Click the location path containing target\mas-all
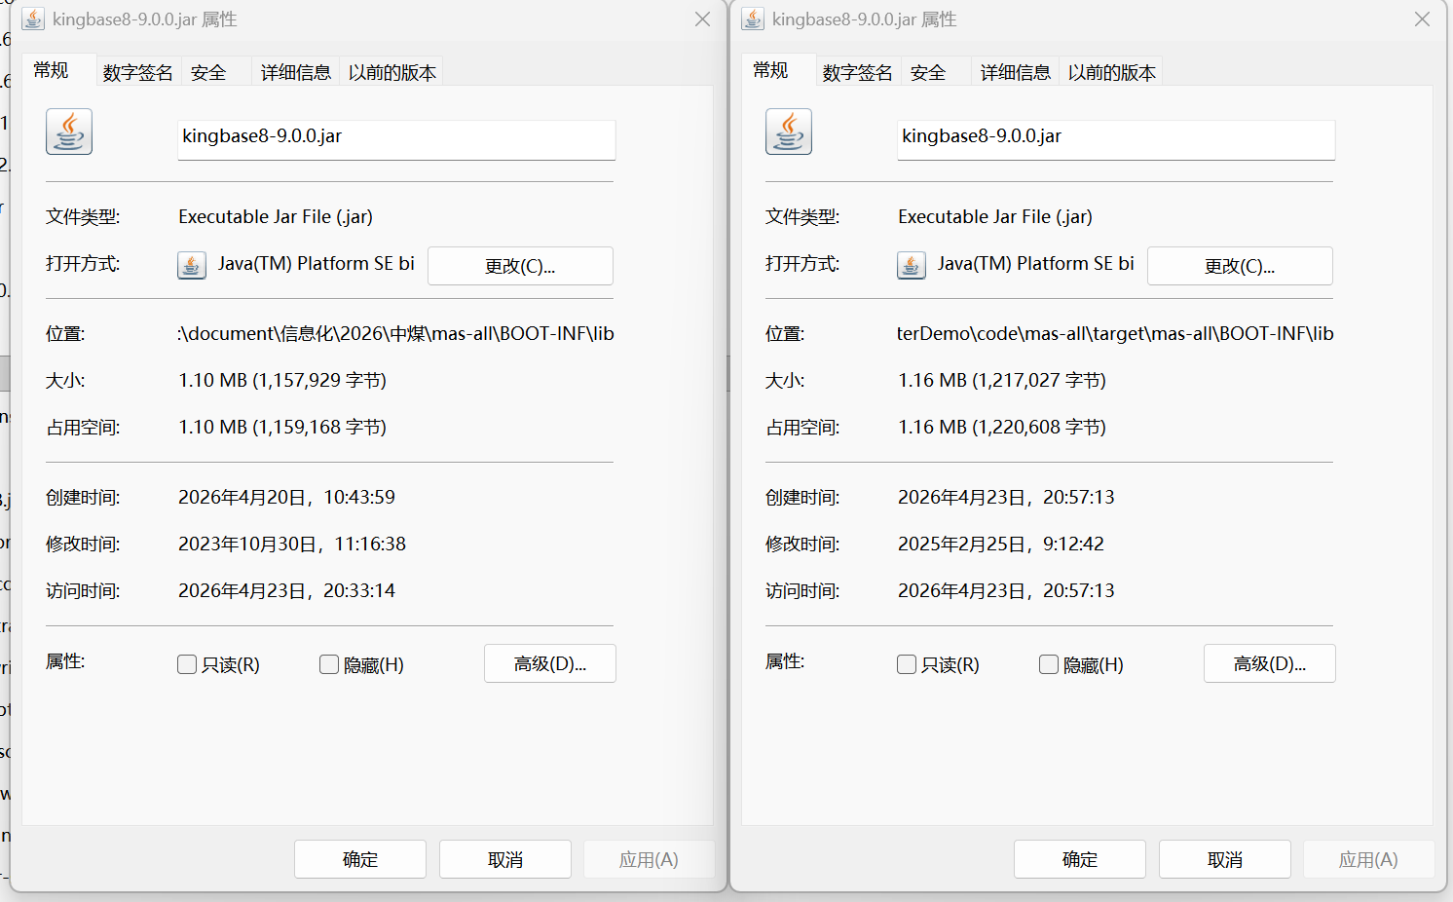This screenshot has width=1453, height=902. pos(1115,333)
